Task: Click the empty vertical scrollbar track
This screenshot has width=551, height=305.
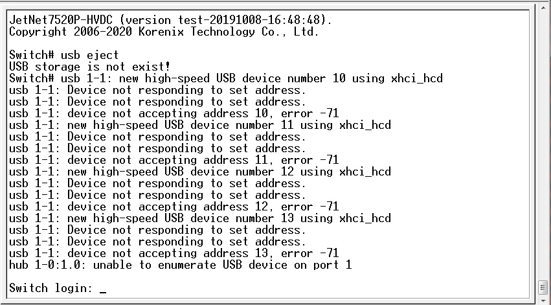Action: (x=543, y=142)
